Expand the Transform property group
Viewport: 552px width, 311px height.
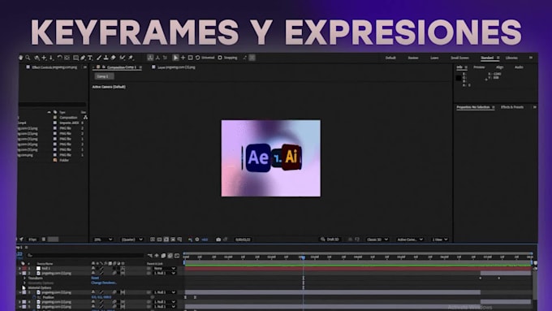(x=24, y=278)
